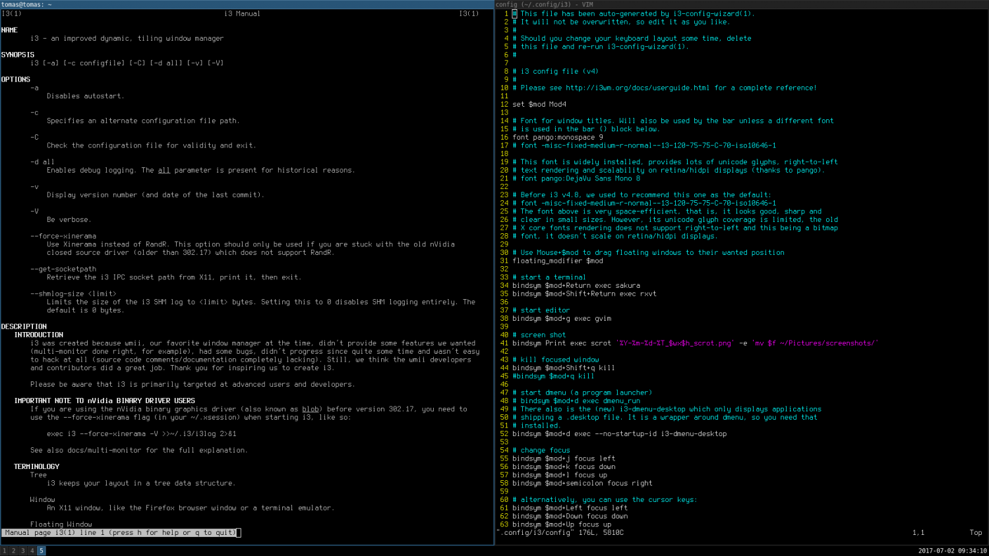Viewport: 989px width, 556px height.
Task: Click the 'exec i3 --force-xinerama -V' command line
Action: 142,433
